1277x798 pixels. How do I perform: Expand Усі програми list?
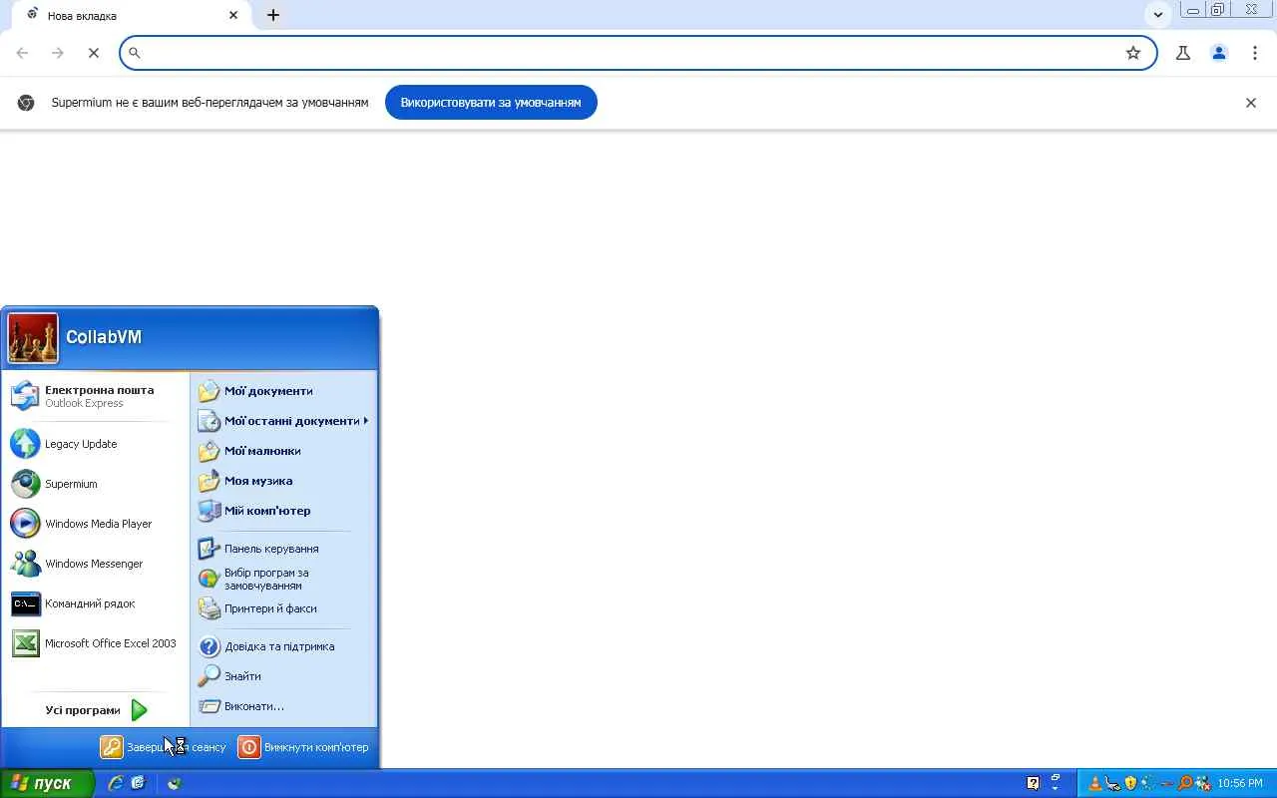coord(95,710)
